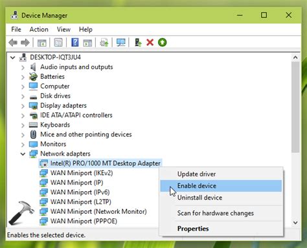
Task: Open the Help menu
Action: [85, 29]
